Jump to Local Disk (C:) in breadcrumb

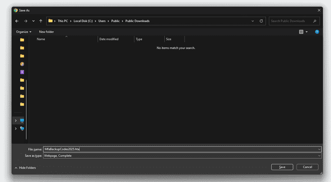pyautogui.click(x=83, y=21)
